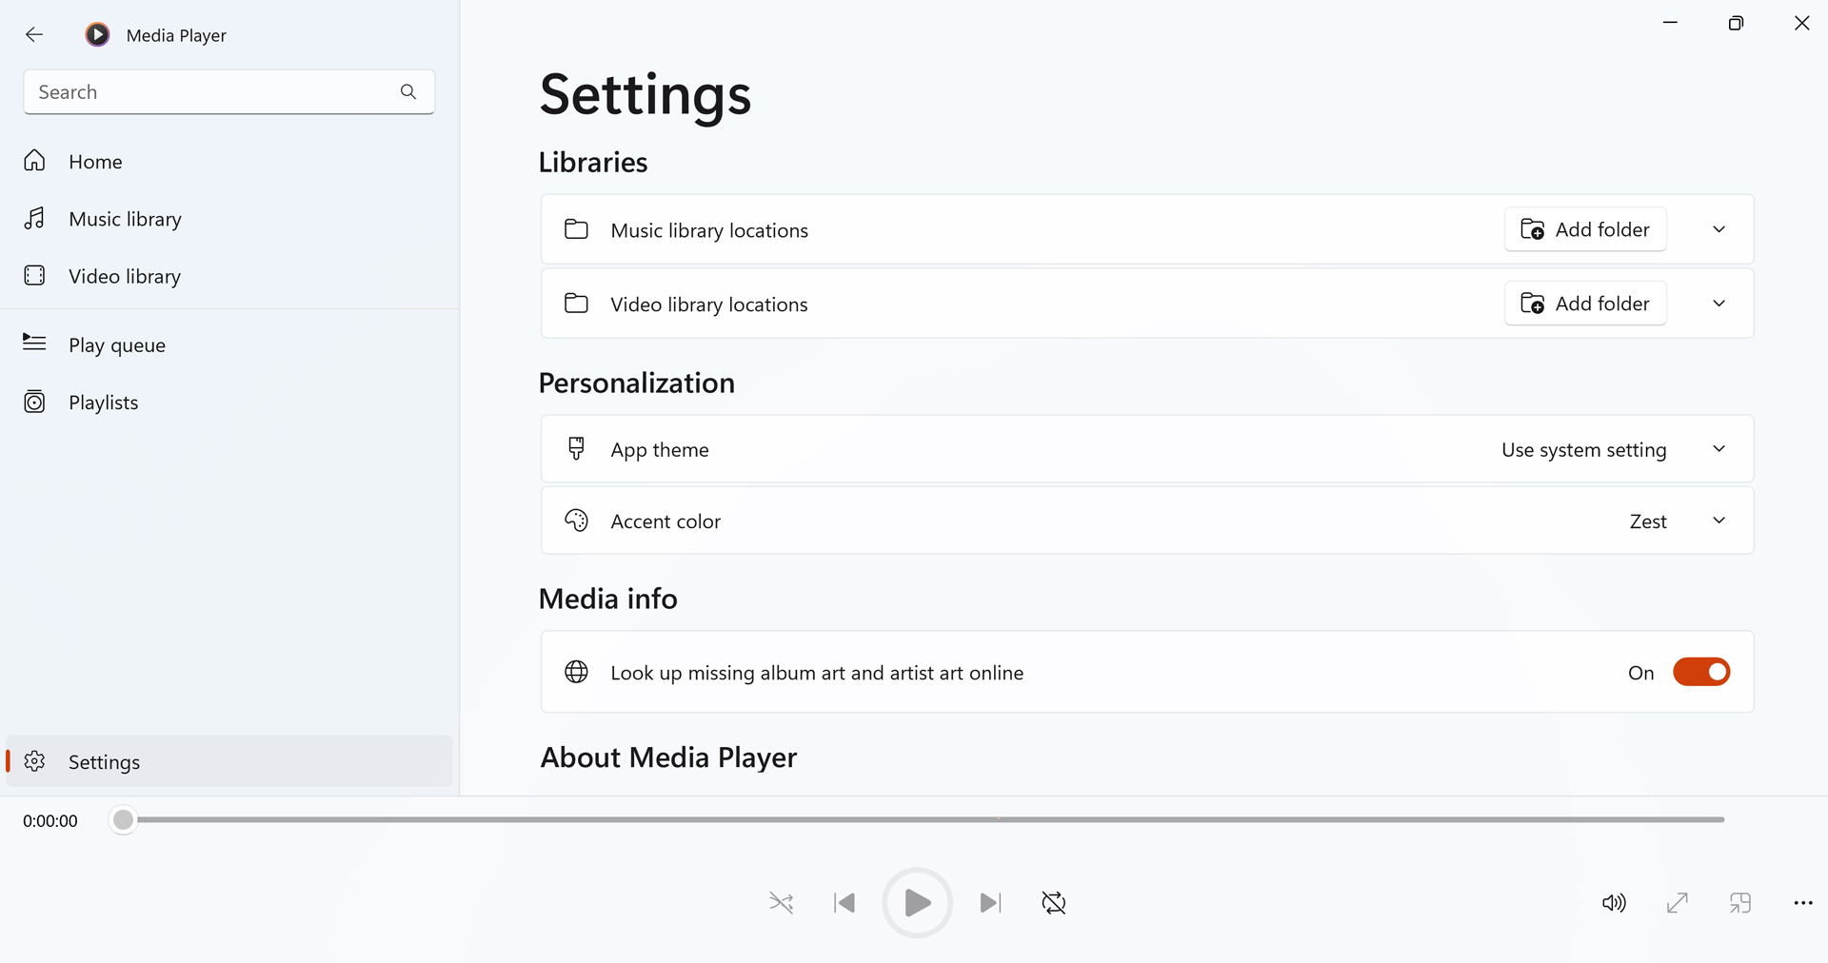1828x963 pixels.
Task: Enter full screen with diagonal arrows icon
Action: pyautogui.click(x=1678, y=902)
